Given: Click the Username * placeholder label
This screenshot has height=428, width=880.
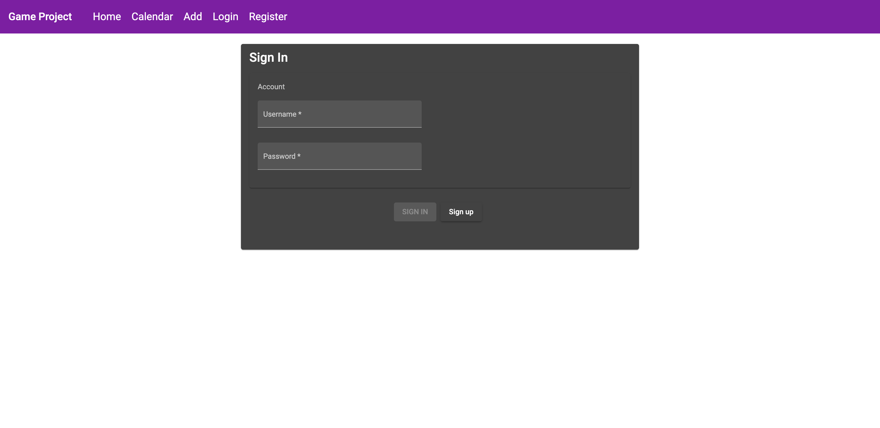Looking at the screenshot, I should tap(279, 114).
